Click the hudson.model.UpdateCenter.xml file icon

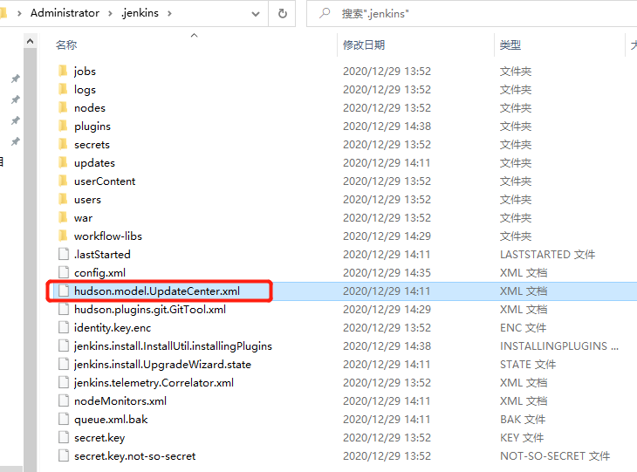[x=64, y=291]
